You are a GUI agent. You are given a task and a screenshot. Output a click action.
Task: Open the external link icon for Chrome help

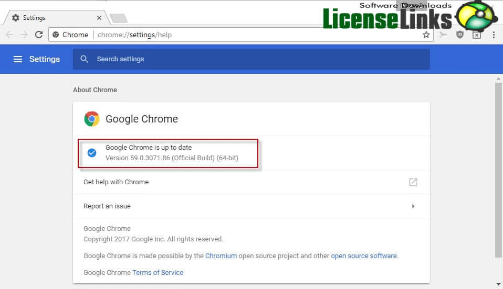(x=413, y=182)
